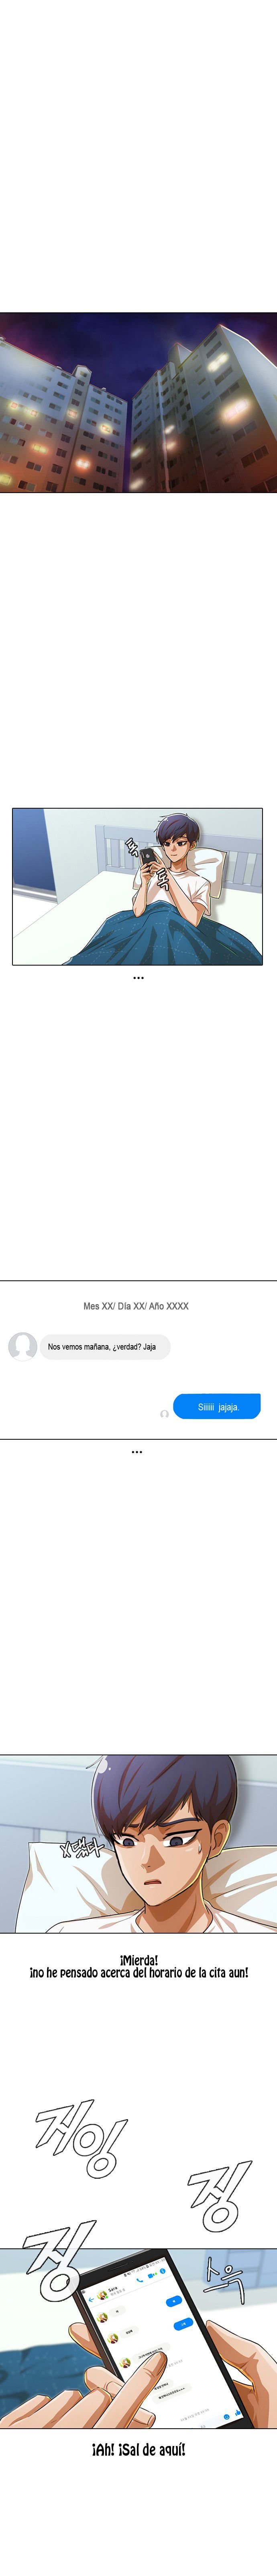Screen dimensions: 277x2576
Task: Select the 'Nos vemos mañana, ¿verdad? Jaja' message bubble
Action: (105, 1346)
